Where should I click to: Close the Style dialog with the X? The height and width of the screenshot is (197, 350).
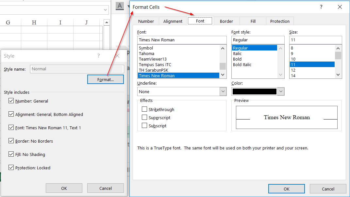pyautogui.click(x=117, y=56)
